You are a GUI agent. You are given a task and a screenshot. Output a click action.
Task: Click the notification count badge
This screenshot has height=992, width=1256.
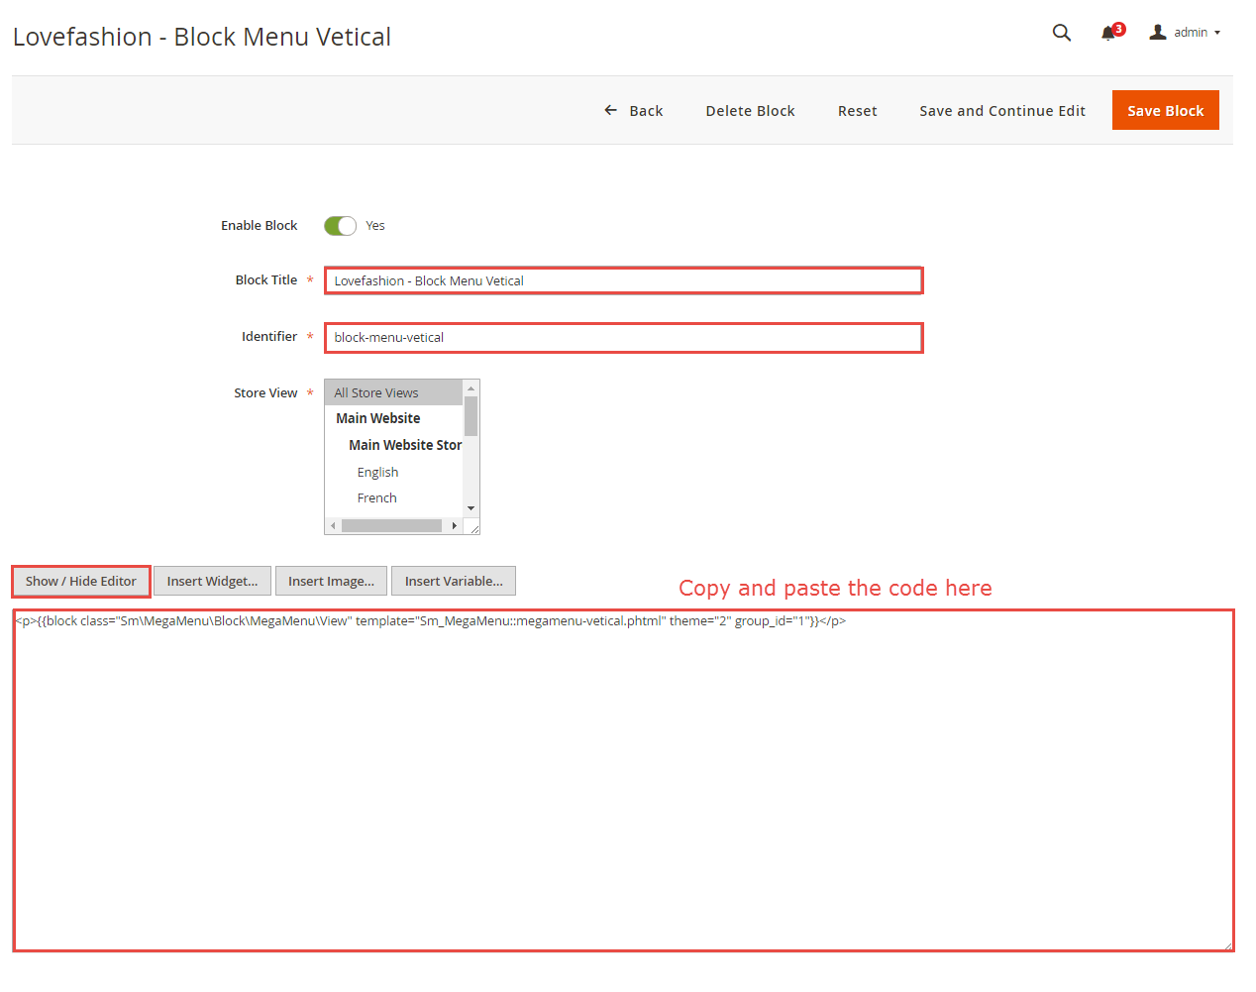[1118, 29]
